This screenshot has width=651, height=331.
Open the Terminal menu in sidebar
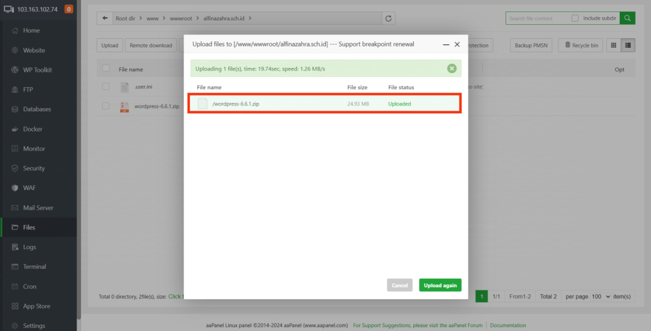click(34, 267)
